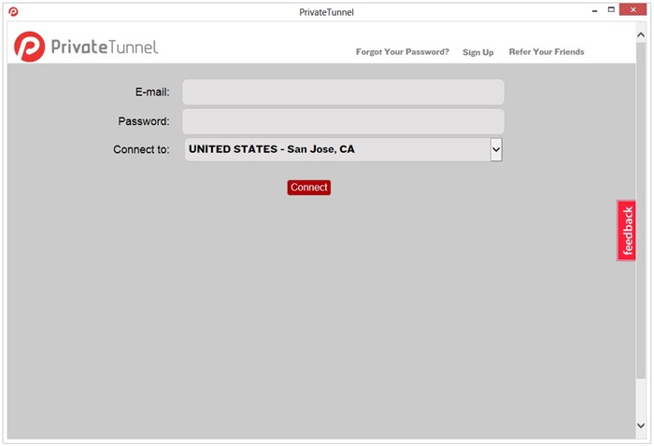Open the Sign Up link
This screenshot has height=446, width=654.
(x=478, y=52)
